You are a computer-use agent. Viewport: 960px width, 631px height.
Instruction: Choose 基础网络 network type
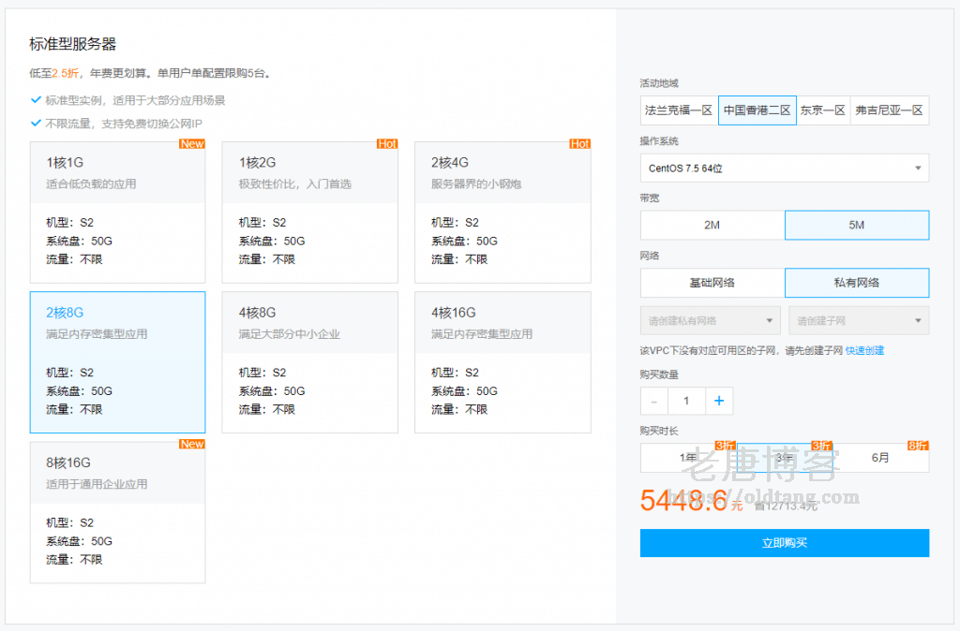coord(712,283)
